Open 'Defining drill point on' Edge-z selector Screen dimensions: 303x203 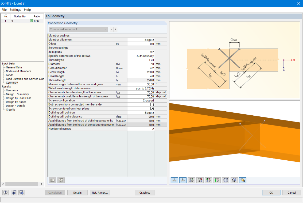(x=141, y=113)
